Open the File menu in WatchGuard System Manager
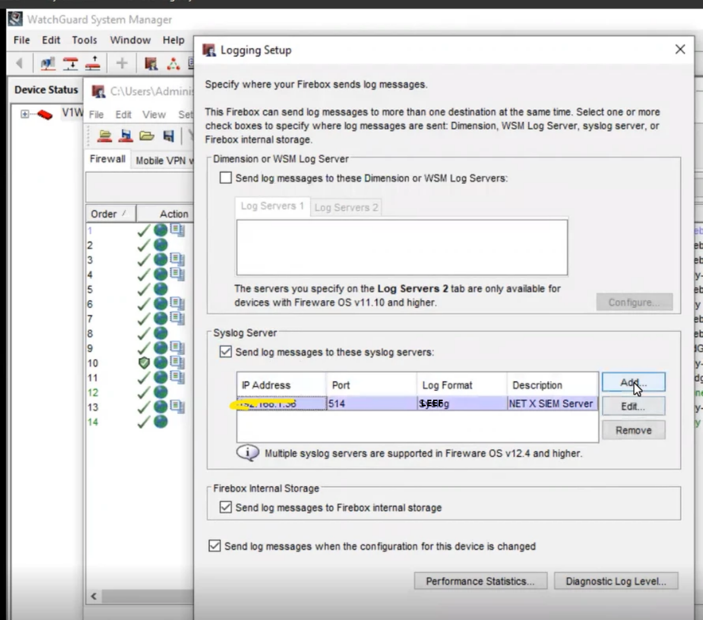The height and width of the screenshot is (620, 703). 22,40
